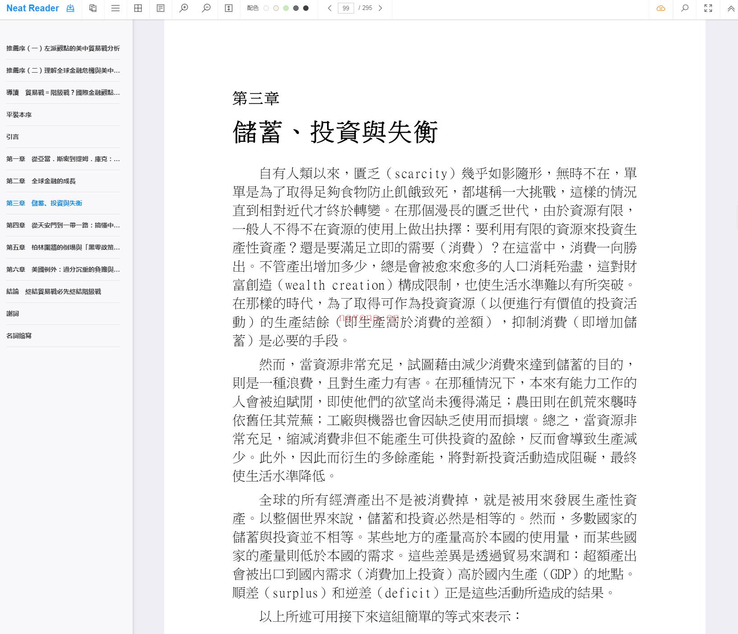
Task: Click the word deficit in third paragraph
Action: tap(407, 593)
